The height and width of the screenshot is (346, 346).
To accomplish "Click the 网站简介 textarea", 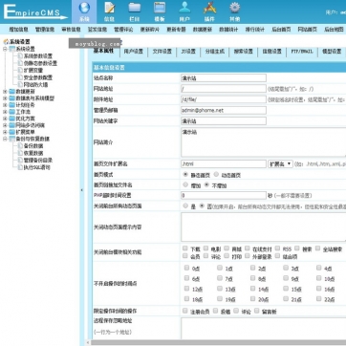I will pos(264,142).
